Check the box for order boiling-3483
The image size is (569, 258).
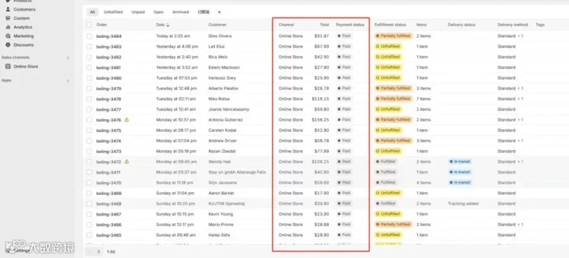point(89,47)
